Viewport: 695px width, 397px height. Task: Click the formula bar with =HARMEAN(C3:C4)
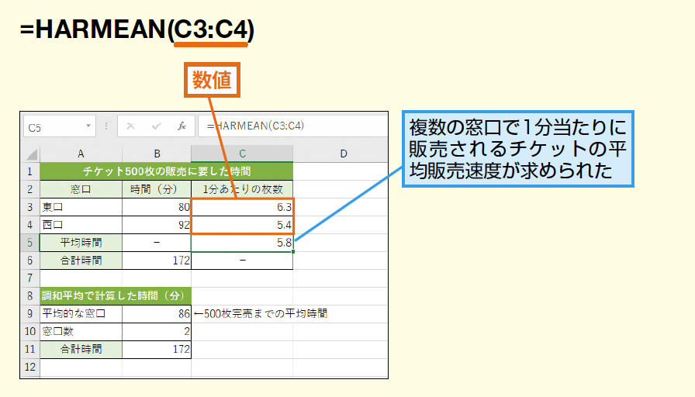[x=292, y=126]
